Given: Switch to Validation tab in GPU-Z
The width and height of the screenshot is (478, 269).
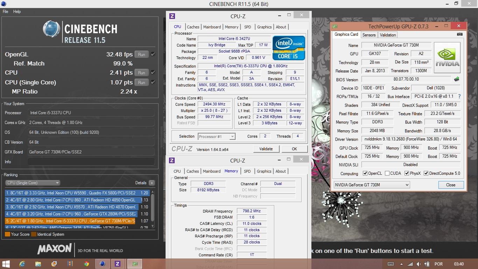Looking at the screenshot, I should point(388,35).
